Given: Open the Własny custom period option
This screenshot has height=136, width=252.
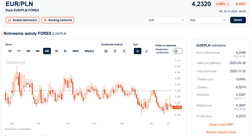Looking at the screenshot, I should (x=89, y=51).
